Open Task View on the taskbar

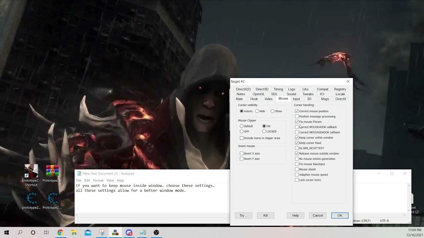coord(46,233)
